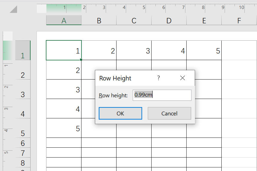This screenshot has width=257, height=171.
Task: Select column F header
Action: click(x=239, y=21)
